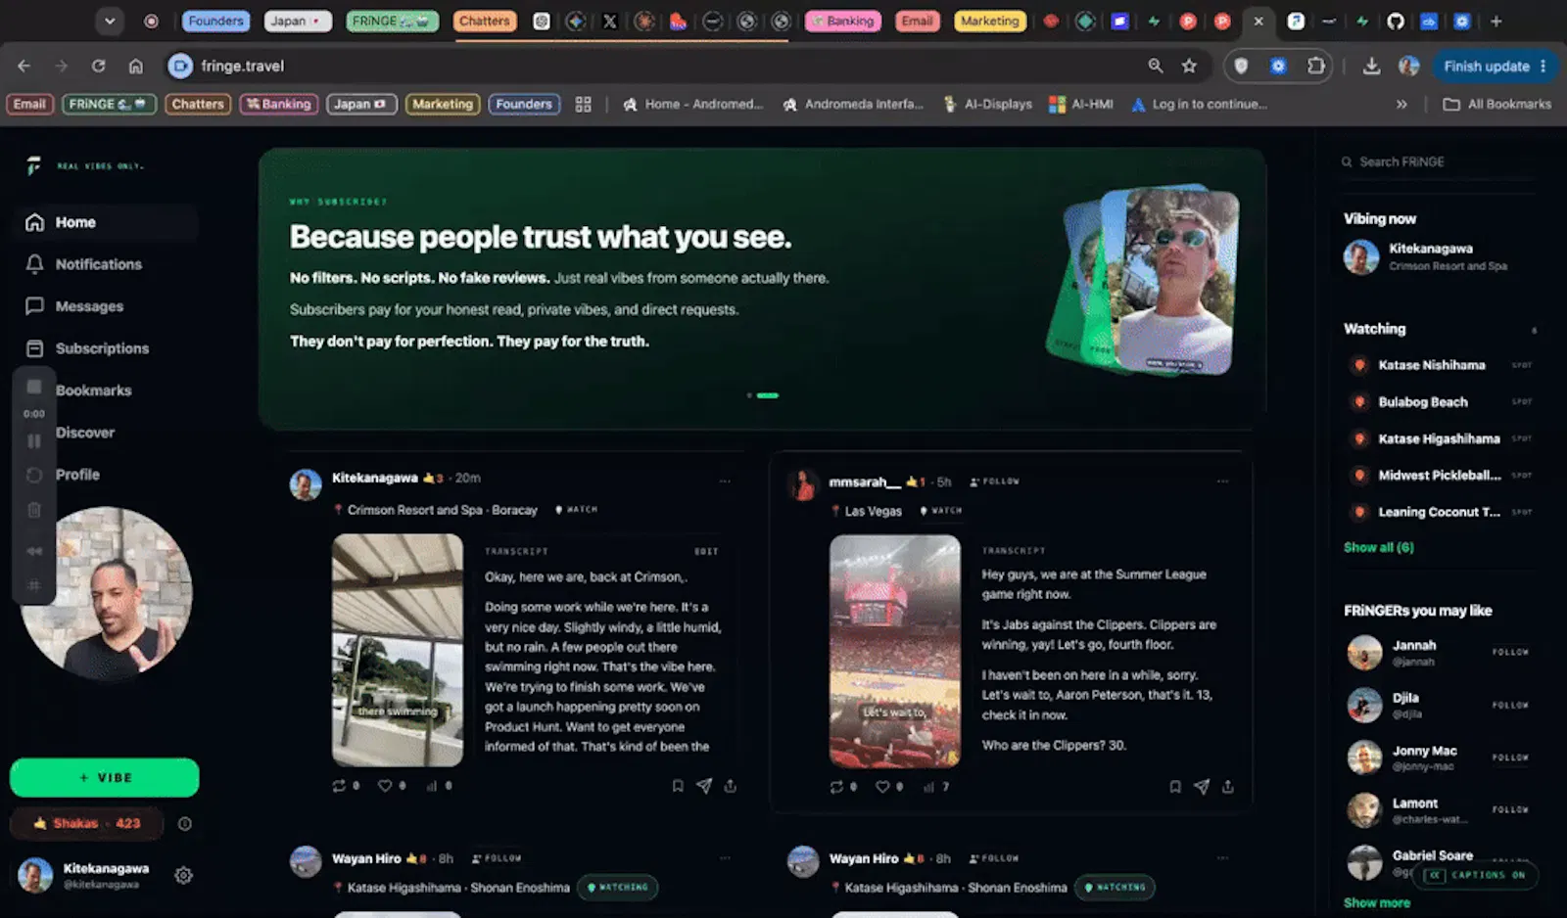Viewport: 1567px width, 918px height.
Task: Pause the recording overlay control
Action: coord(34,441)
